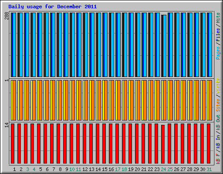223x174 pixels.
Task: Click the shorter cyan Pages bar for day 24
Action: (165, 46)
